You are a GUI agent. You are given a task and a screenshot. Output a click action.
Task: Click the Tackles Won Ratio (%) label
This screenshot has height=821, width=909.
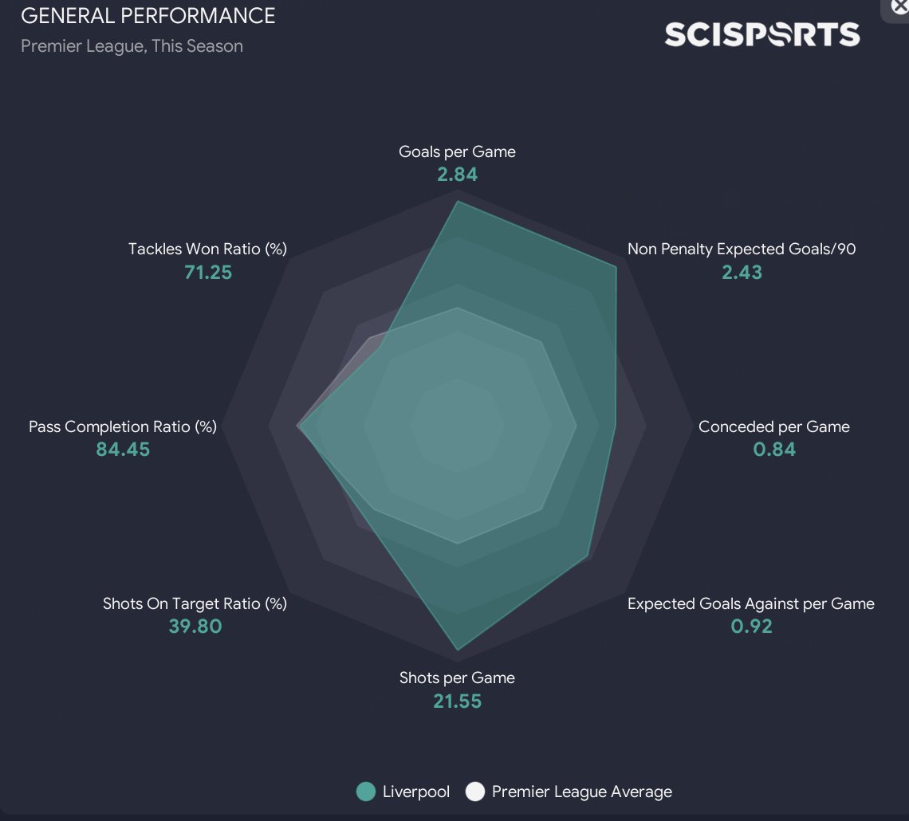pyautogui.click(x=207, y=249)
